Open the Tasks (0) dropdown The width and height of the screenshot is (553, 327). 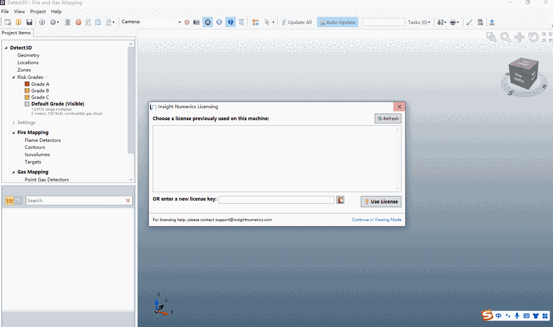(x=419, y=22)
